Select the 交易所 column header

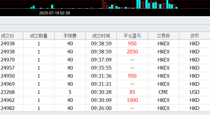(x=163, y=36)
